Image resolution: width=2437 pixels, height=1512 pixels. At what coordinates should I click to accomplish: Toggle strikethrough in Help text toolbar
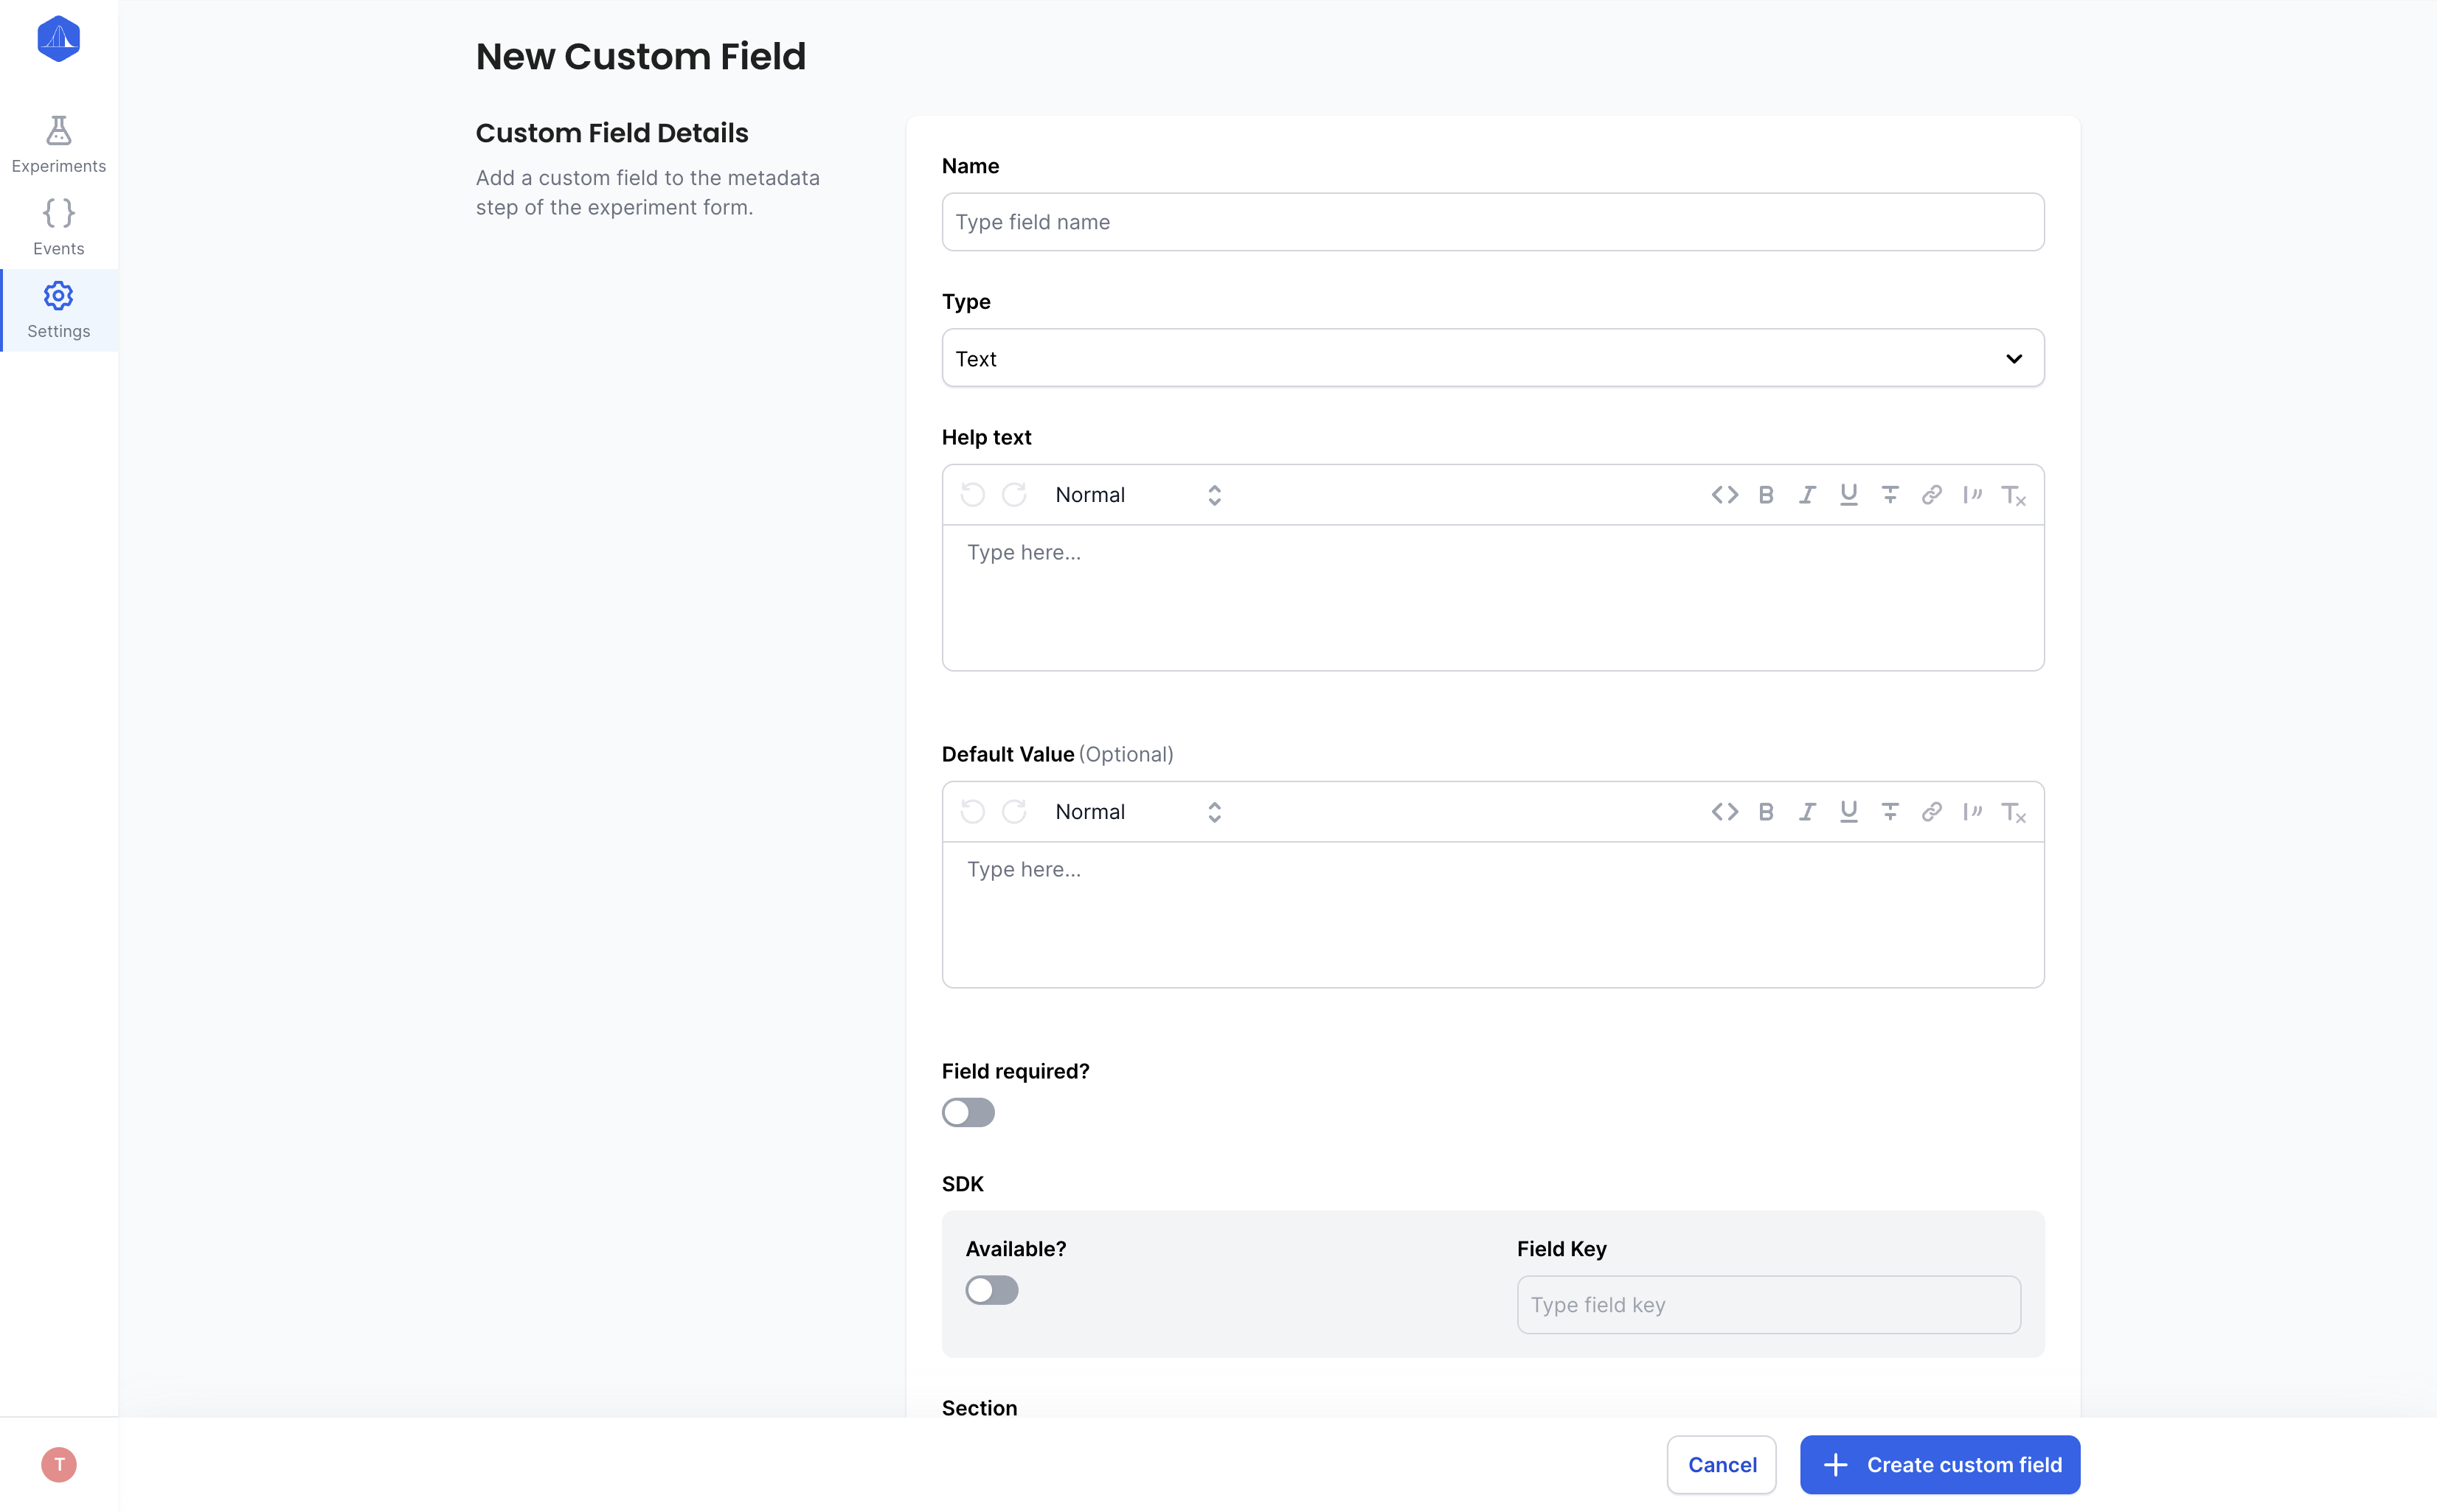pos(1890,495)
